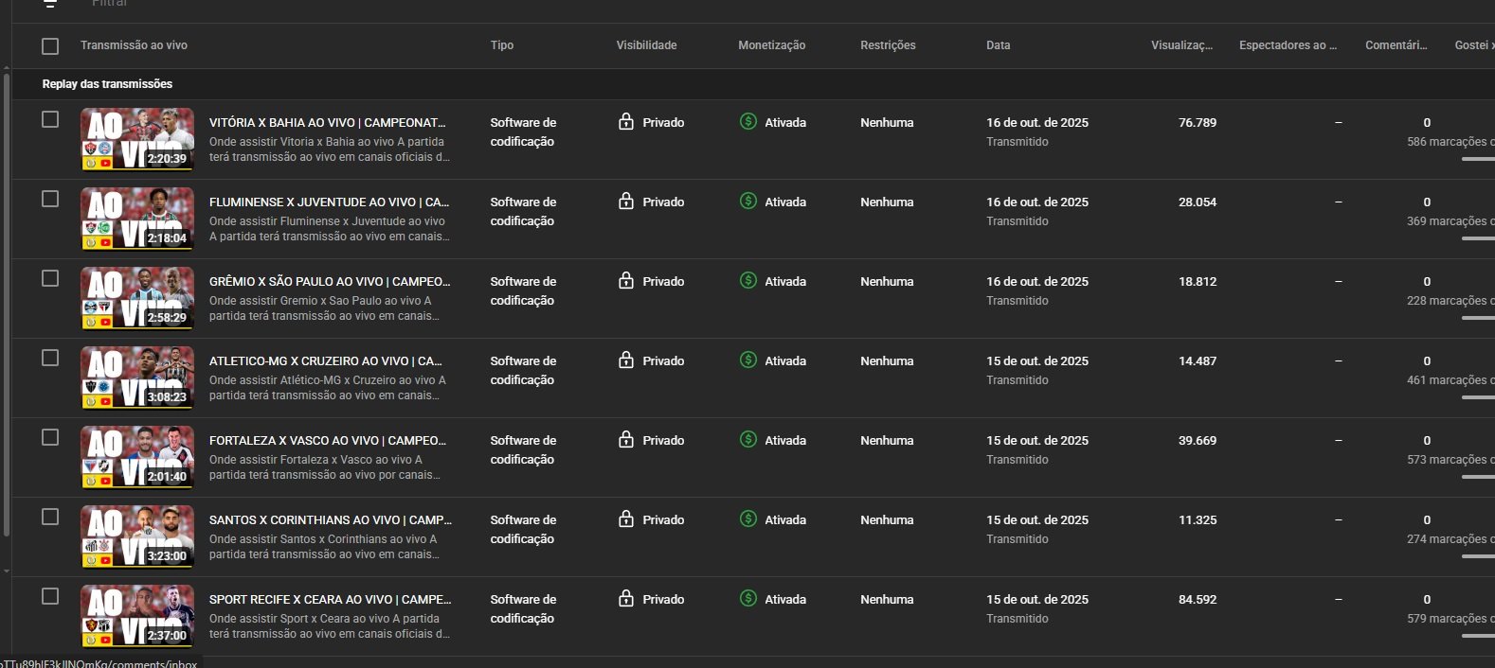Viewport: 1495px width, 668px height.
Task: Click monetization dollar icon for Fluminense x Juventude
Action: pos(747,202)
